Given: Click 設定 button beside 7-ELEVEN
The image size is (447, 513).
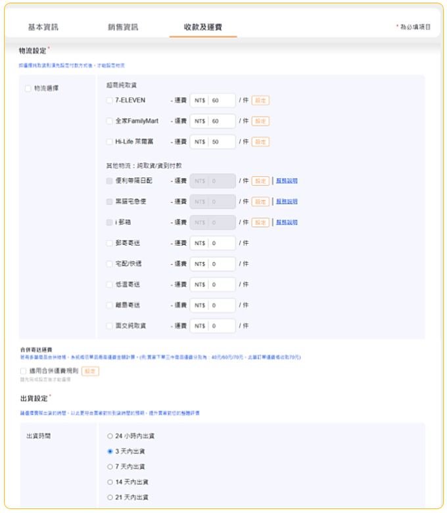Looking at the screenshot, I should 260,100.
